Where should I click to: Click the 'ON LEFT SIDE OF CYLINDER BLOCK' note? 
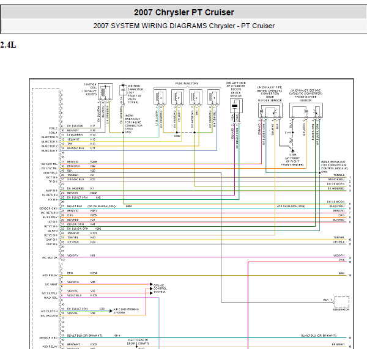click(236, 86)
